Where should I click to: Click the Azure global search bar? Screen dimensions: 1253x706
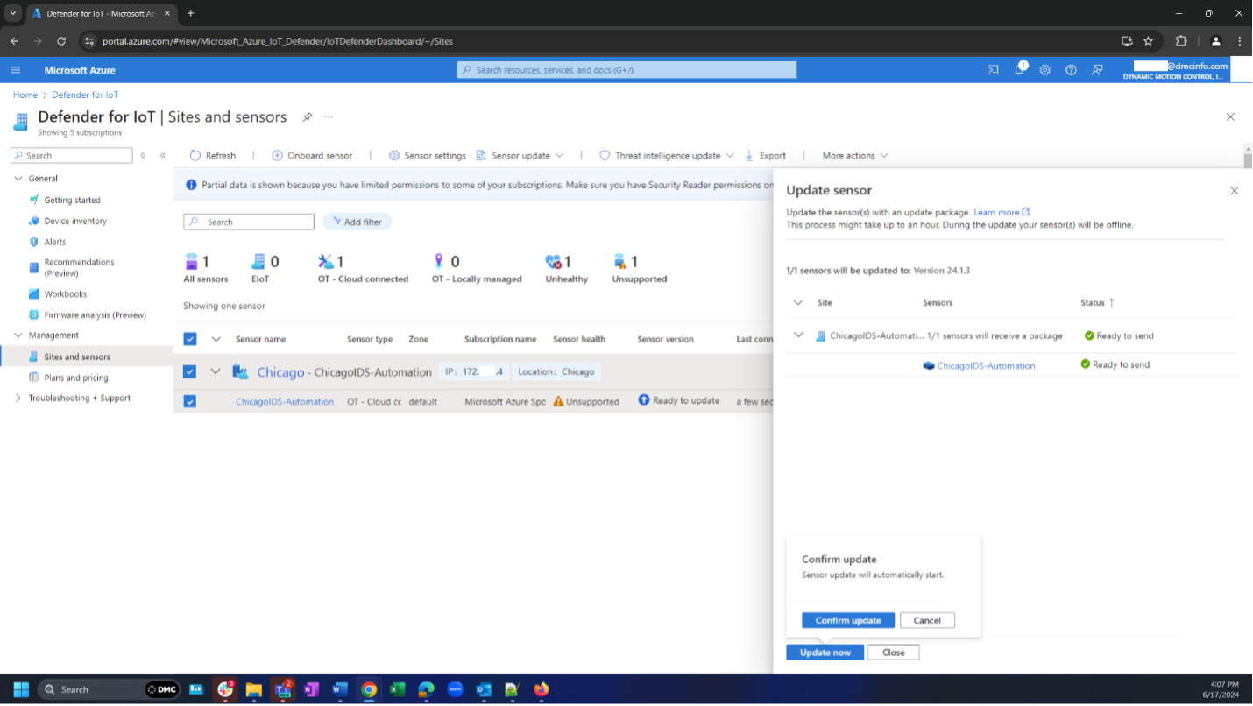point(626,70)
